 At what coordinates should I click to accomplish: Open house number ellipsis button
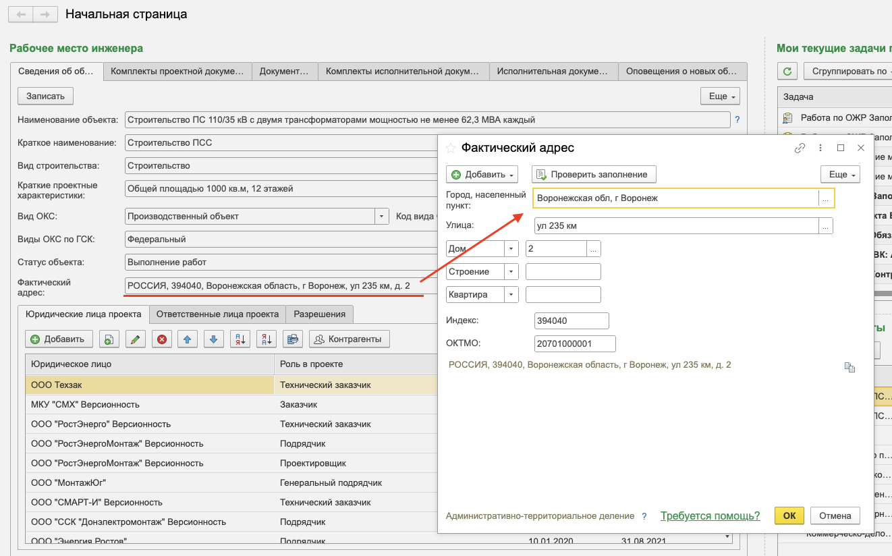(x=593, y=249)
